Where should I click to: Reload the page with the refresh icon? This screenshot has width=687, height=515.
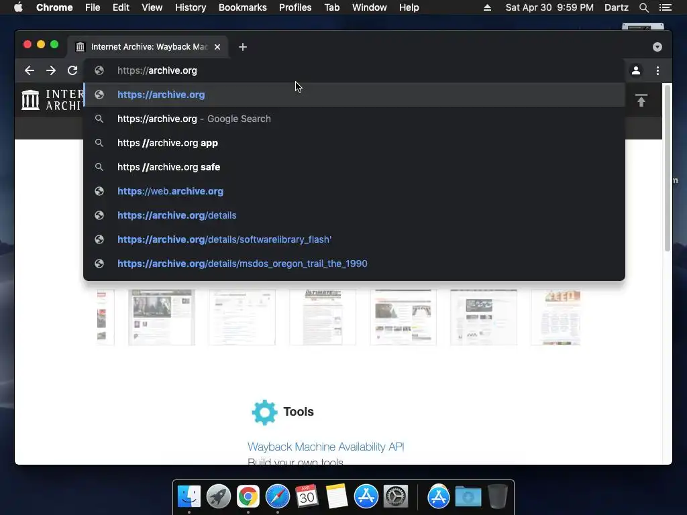72,70
